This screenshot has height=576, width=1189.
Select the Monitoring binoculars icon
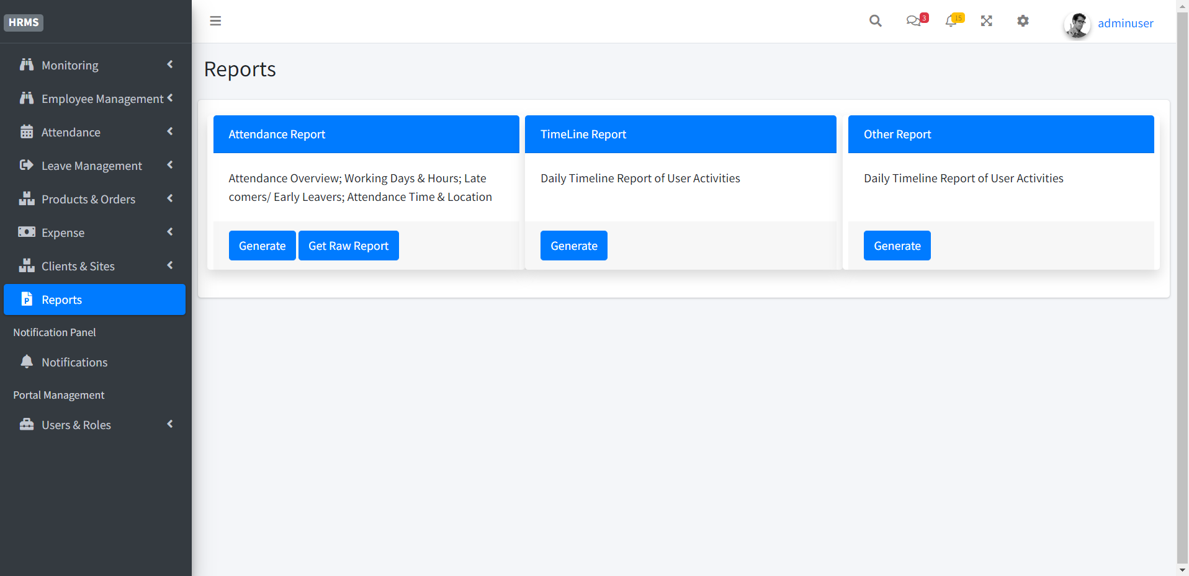click(27, 64)
